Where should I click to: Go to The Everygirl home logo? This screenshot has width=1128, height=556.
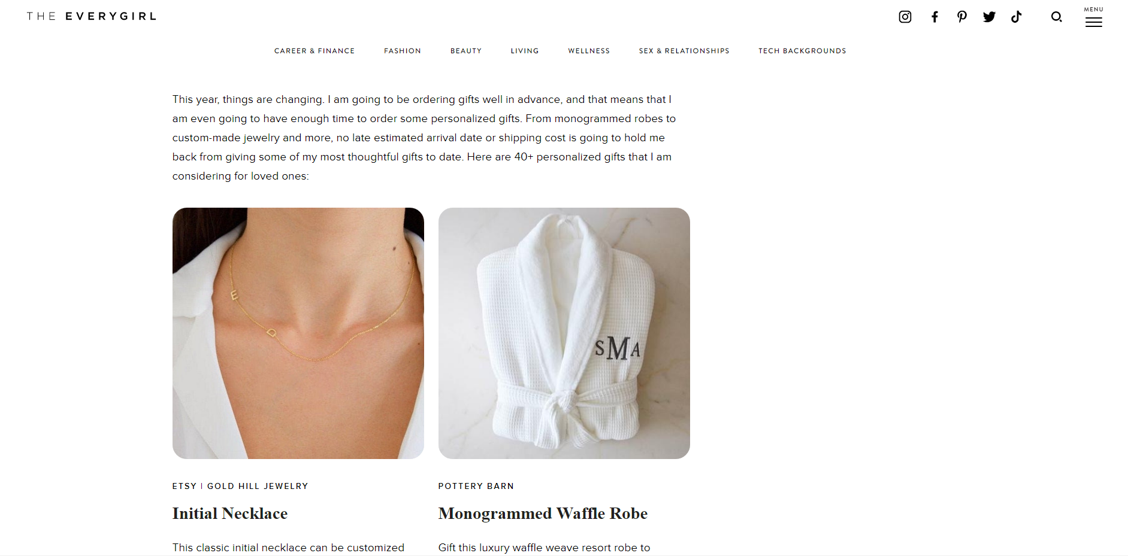(92, 16)
